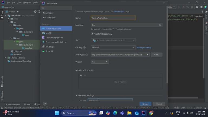Choose the JavaFX generator
The width and height of the screenshot is (208, 117).
coord(56,33)
